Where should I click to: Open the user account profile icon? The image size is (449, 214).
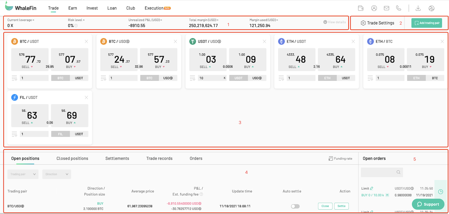click(374, 8)
